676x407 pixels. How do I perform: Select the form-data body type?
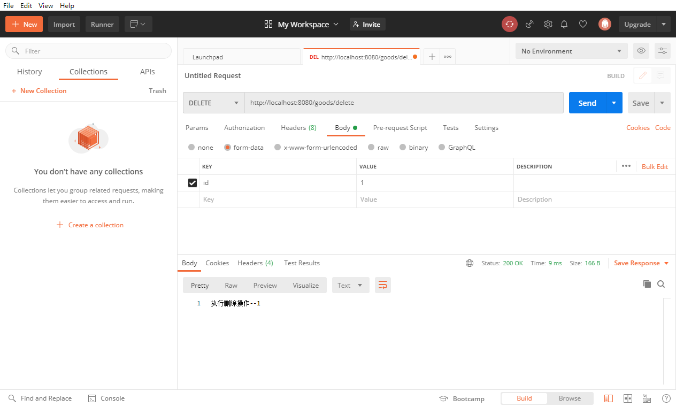click(x=227, y=147)
